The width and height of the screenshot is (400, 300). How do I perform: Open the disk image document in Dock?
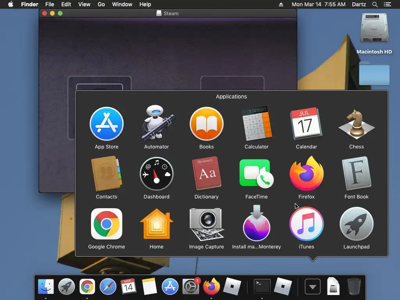pos(333,286)
